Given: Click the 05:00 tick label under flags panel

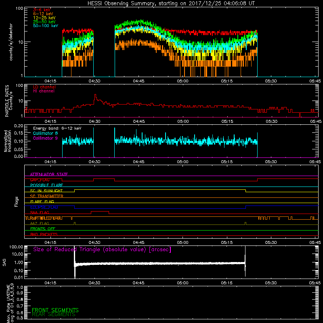Looking at the screenshot, I should tap(182, 243).
